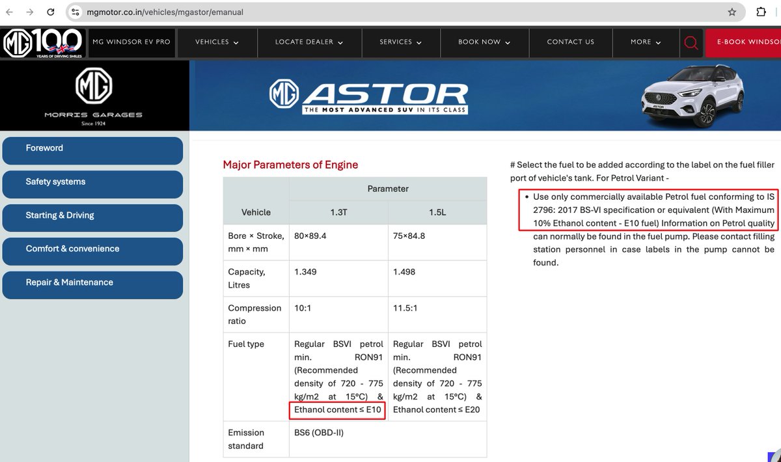Open the Foreword manual section
Image resolution: width=781 pixels, height=462 pixels.
click(92, 150)
